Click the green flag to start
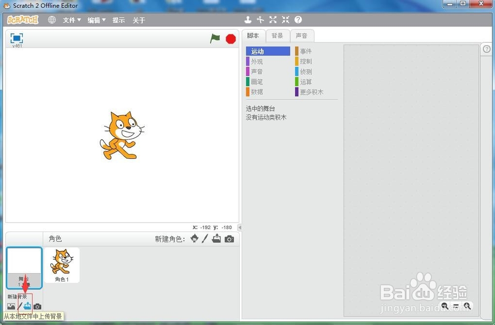This screenshot has height=325, width=495. (215, 39)
